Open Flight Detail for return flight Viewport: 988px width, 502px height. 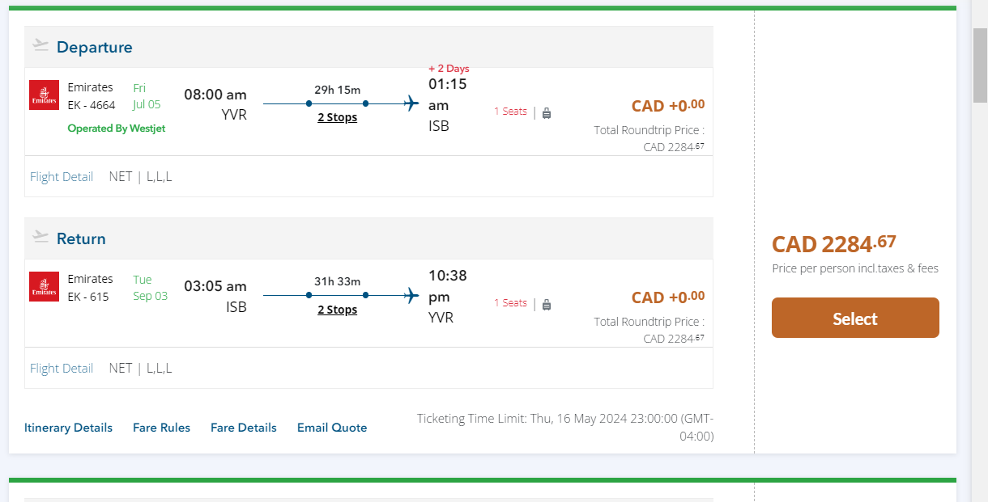click(x=62, y=368)
